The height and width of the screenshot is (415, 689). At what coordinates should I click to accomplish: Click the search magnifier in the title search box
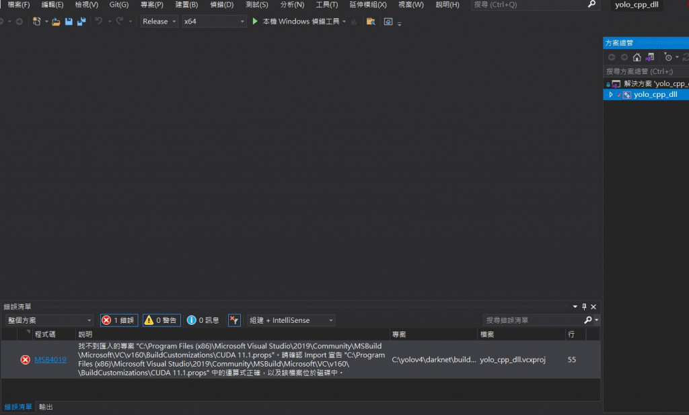pos(591,5)
